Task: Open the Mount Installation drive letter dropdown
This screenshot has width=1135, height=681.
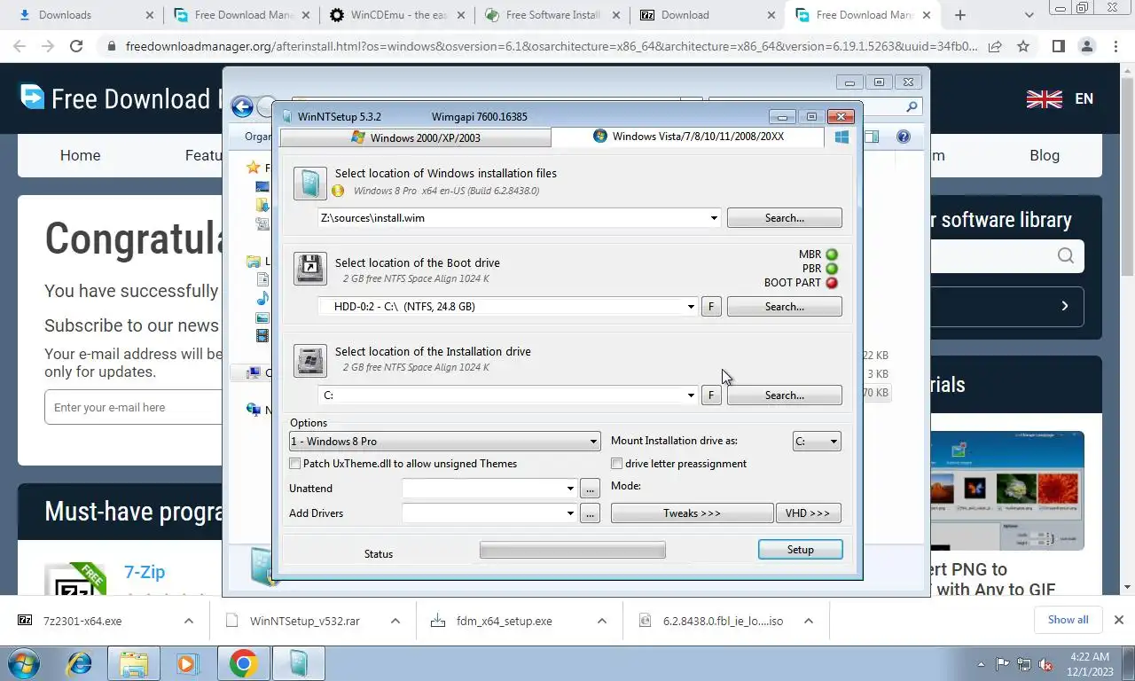Action: click(x=817, y=442)
